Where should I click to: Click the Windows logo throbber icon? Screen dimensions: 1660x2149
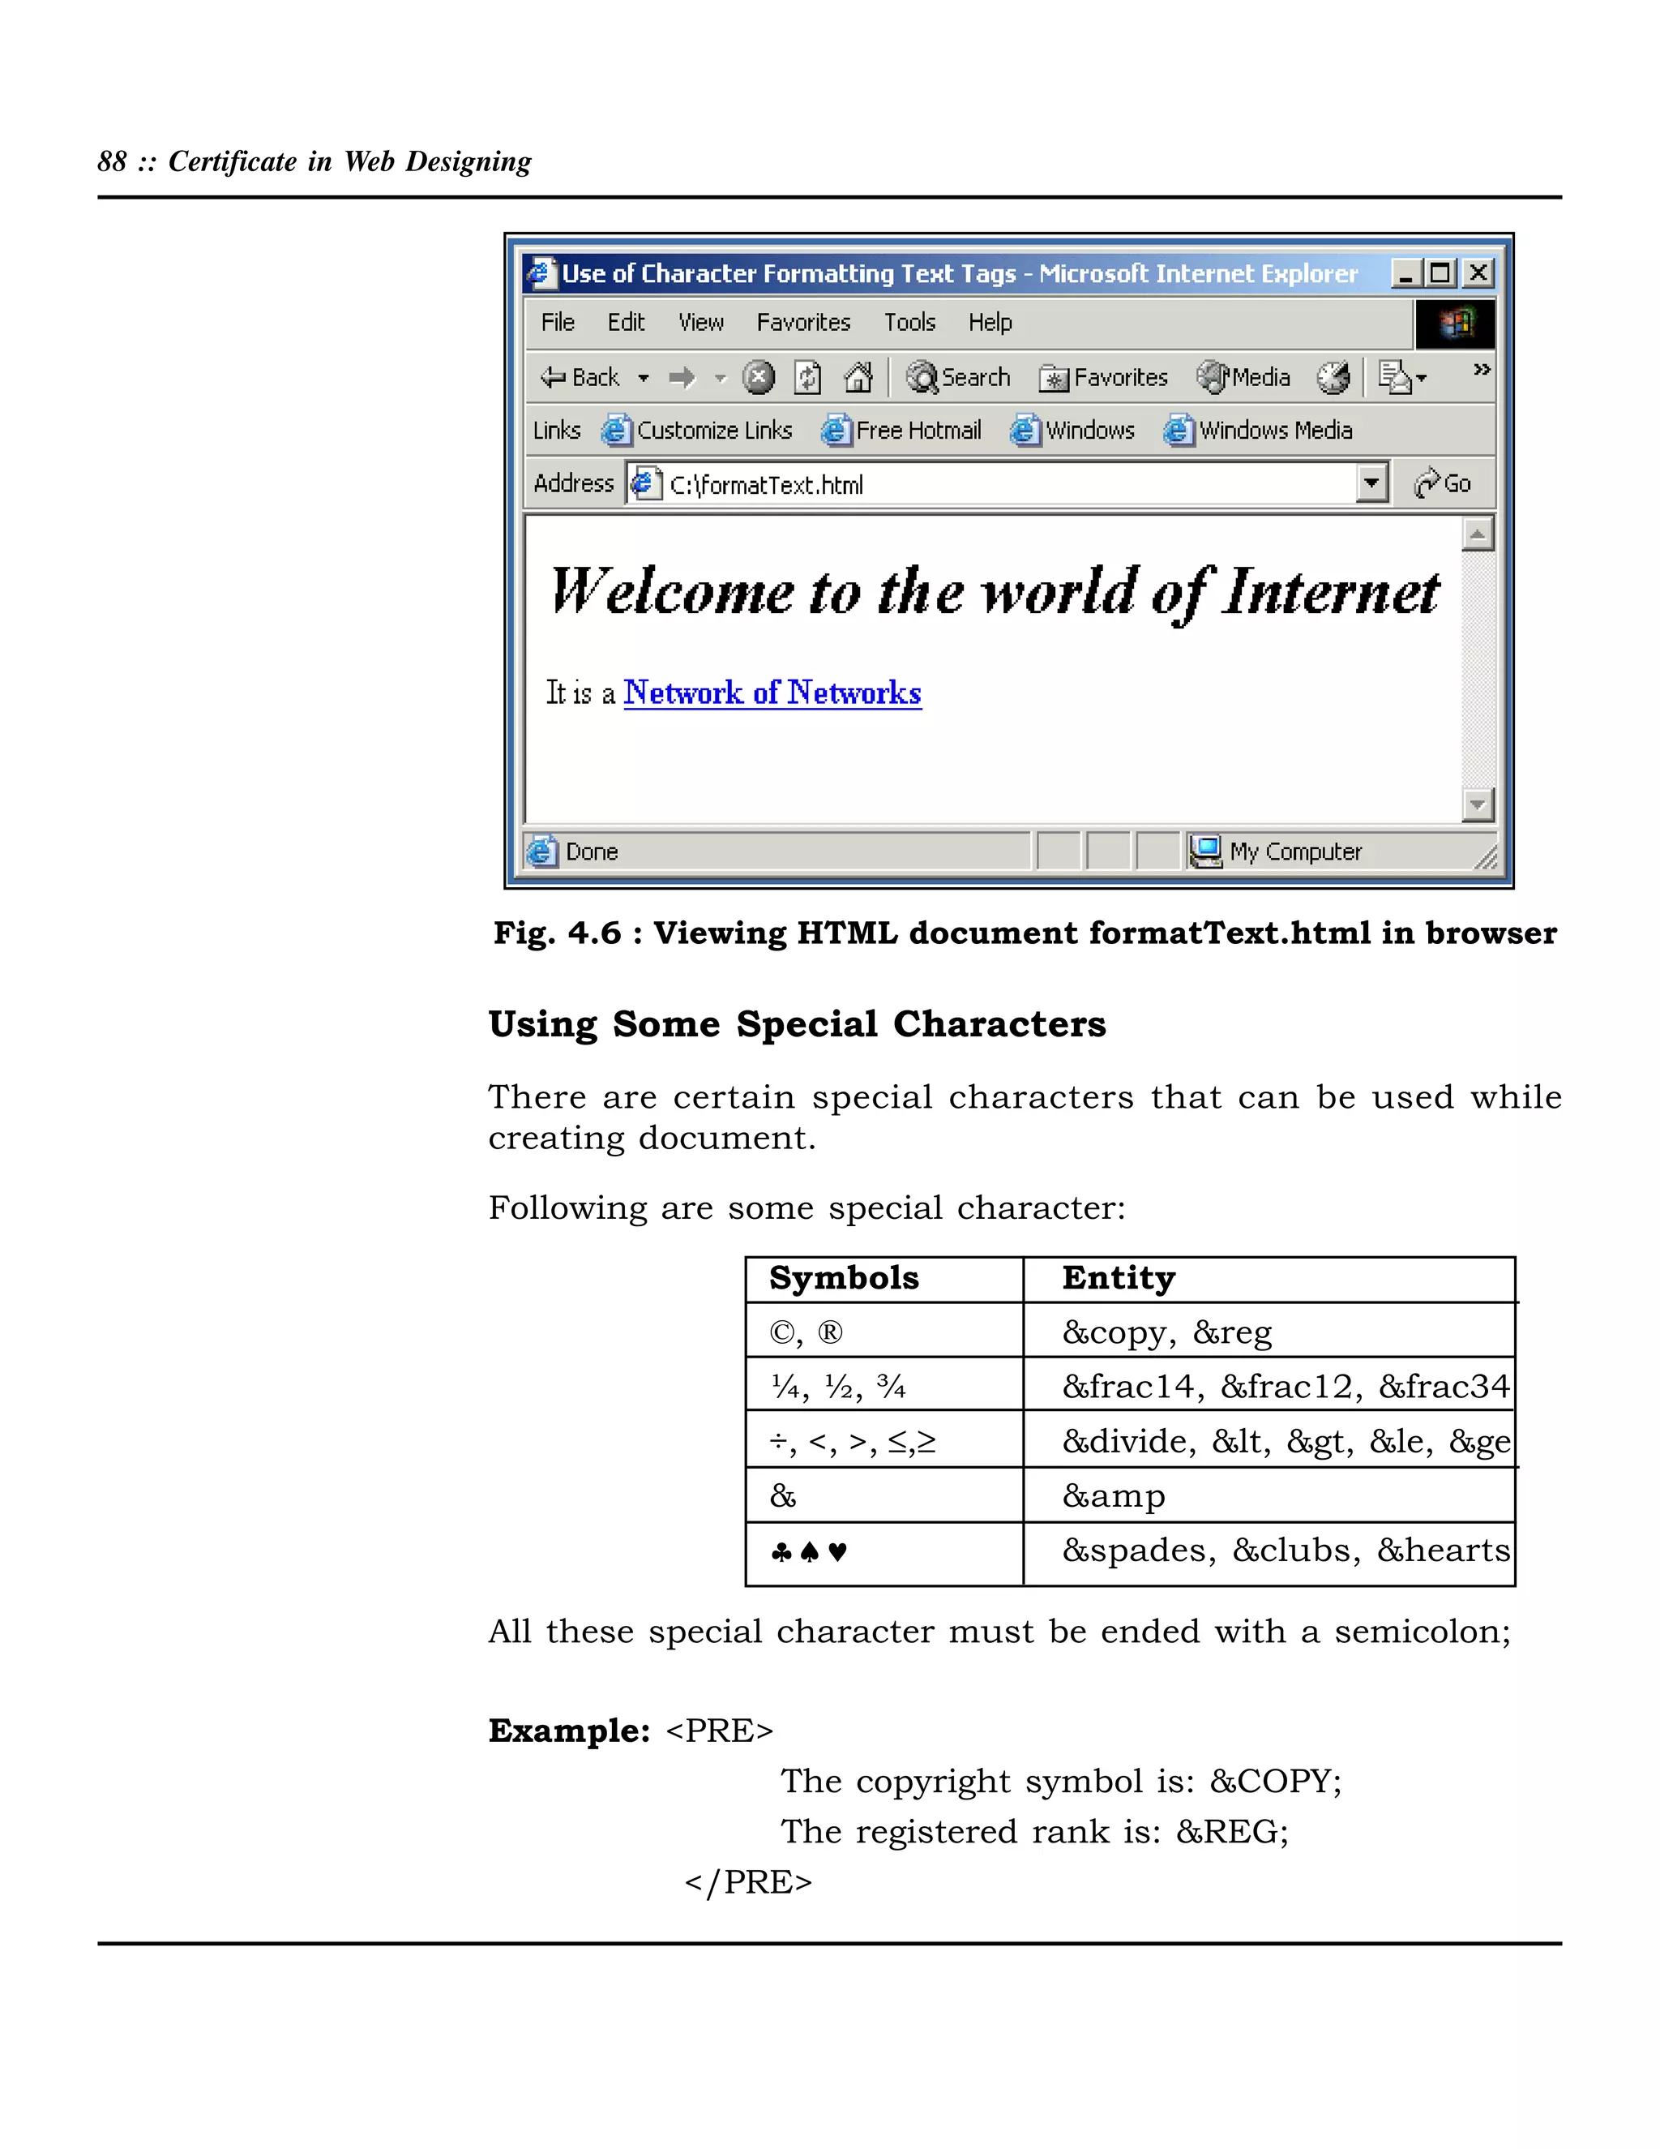pos(1456,324)
